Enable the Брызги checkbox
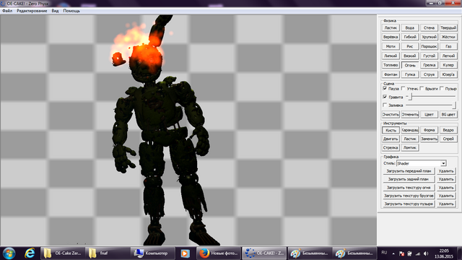 click(422, 88)
